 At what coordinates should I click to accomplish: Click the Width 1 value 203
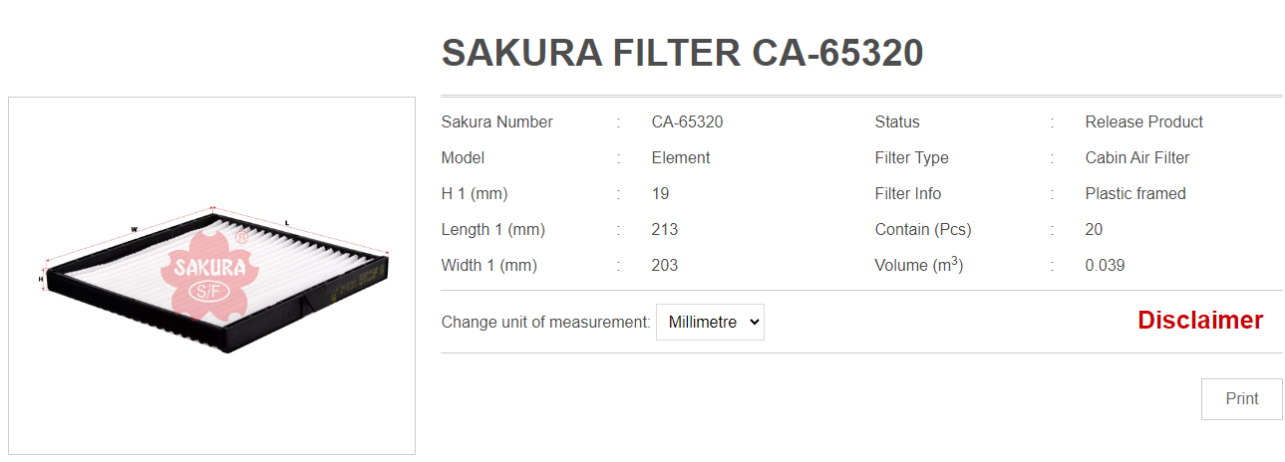pos(665,266)
